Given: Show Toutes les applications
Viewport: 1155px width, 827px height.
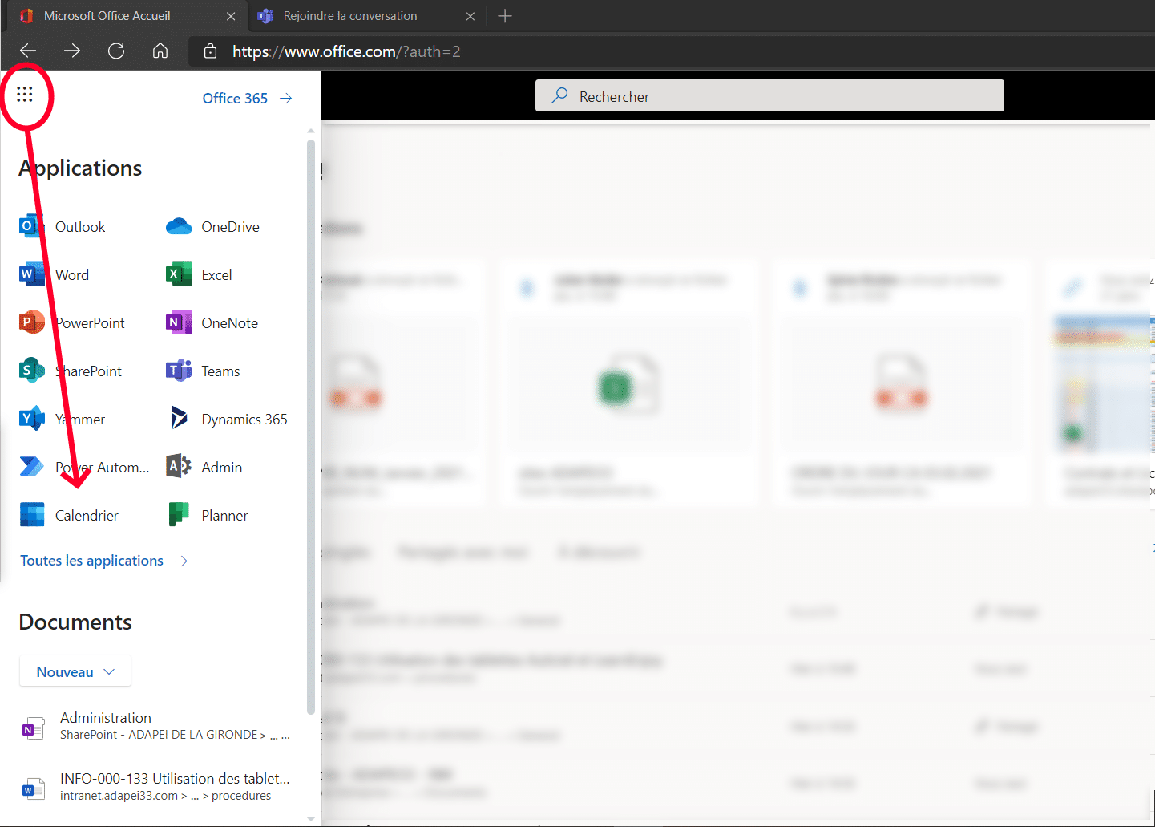Looking at the screenshot, I should pos(103,561).
